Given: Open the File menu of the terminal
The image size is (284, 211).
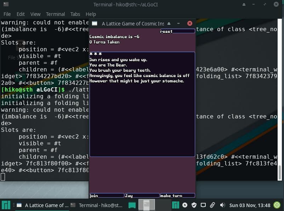Looking at the screenshot, I should click(7, 14).
